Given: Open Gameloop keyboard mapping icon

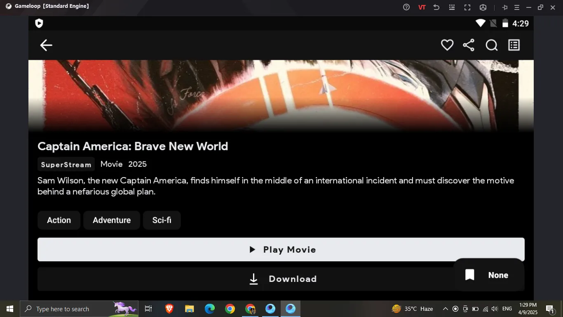Looking at the screenshot, I should coord(452,7).
